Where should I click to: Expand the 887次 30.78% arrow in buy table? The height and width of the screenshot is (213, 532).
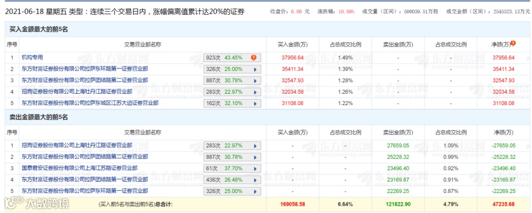click(255, 80)
